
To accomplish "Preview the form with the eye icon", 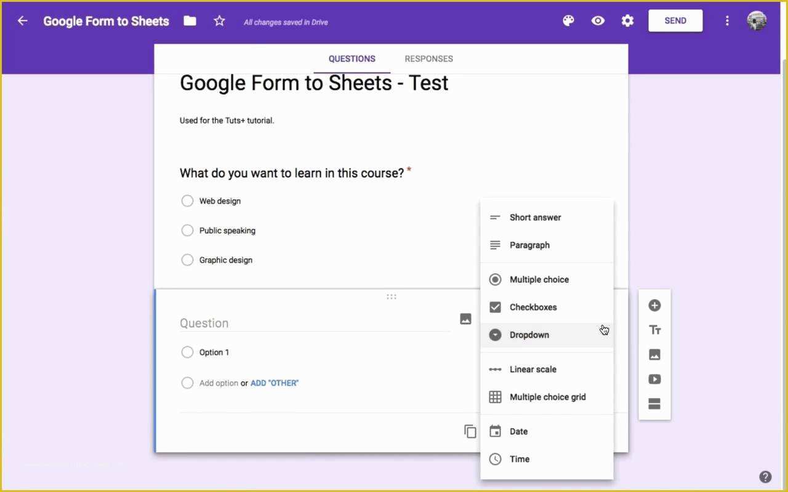I will point(598,21).
